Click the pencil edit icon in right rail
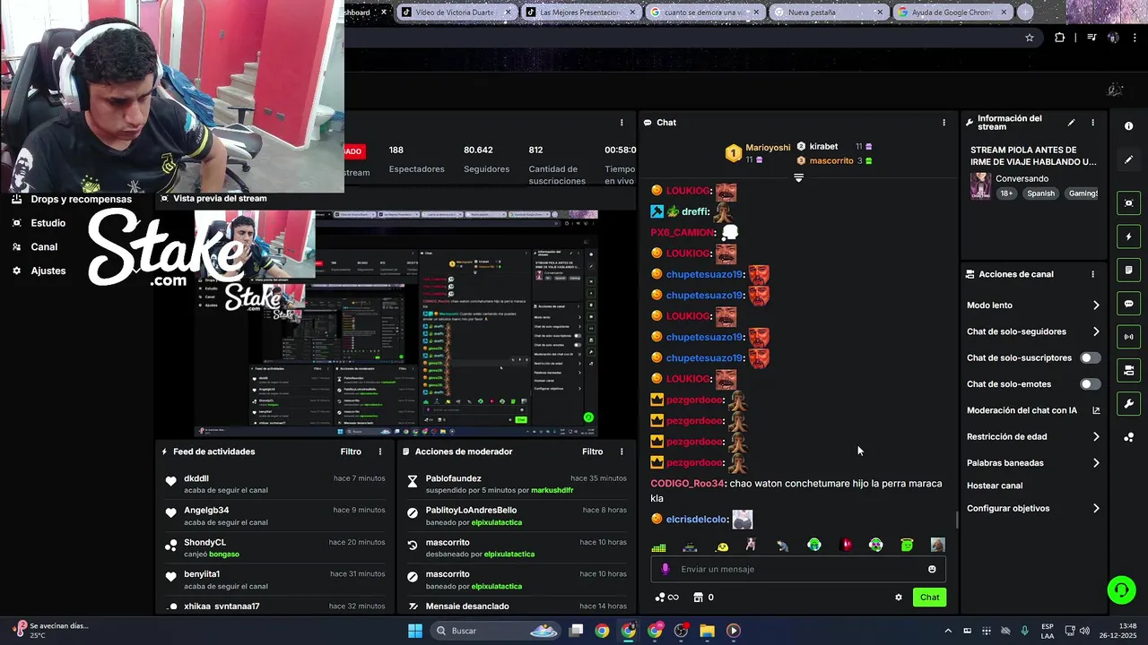This screenshot has height=645, width=1148. (x=1128, y=159)
